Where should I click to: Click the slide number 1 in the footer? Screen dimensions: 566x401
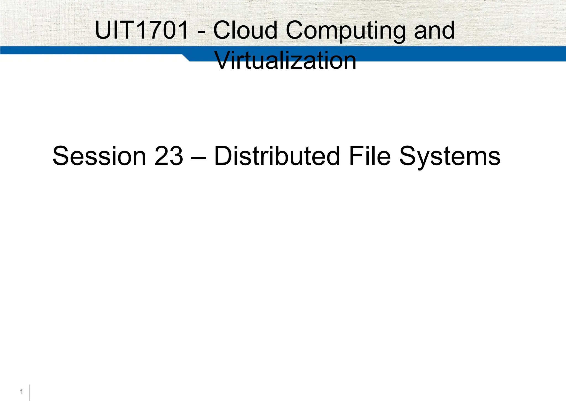[22, 392]
